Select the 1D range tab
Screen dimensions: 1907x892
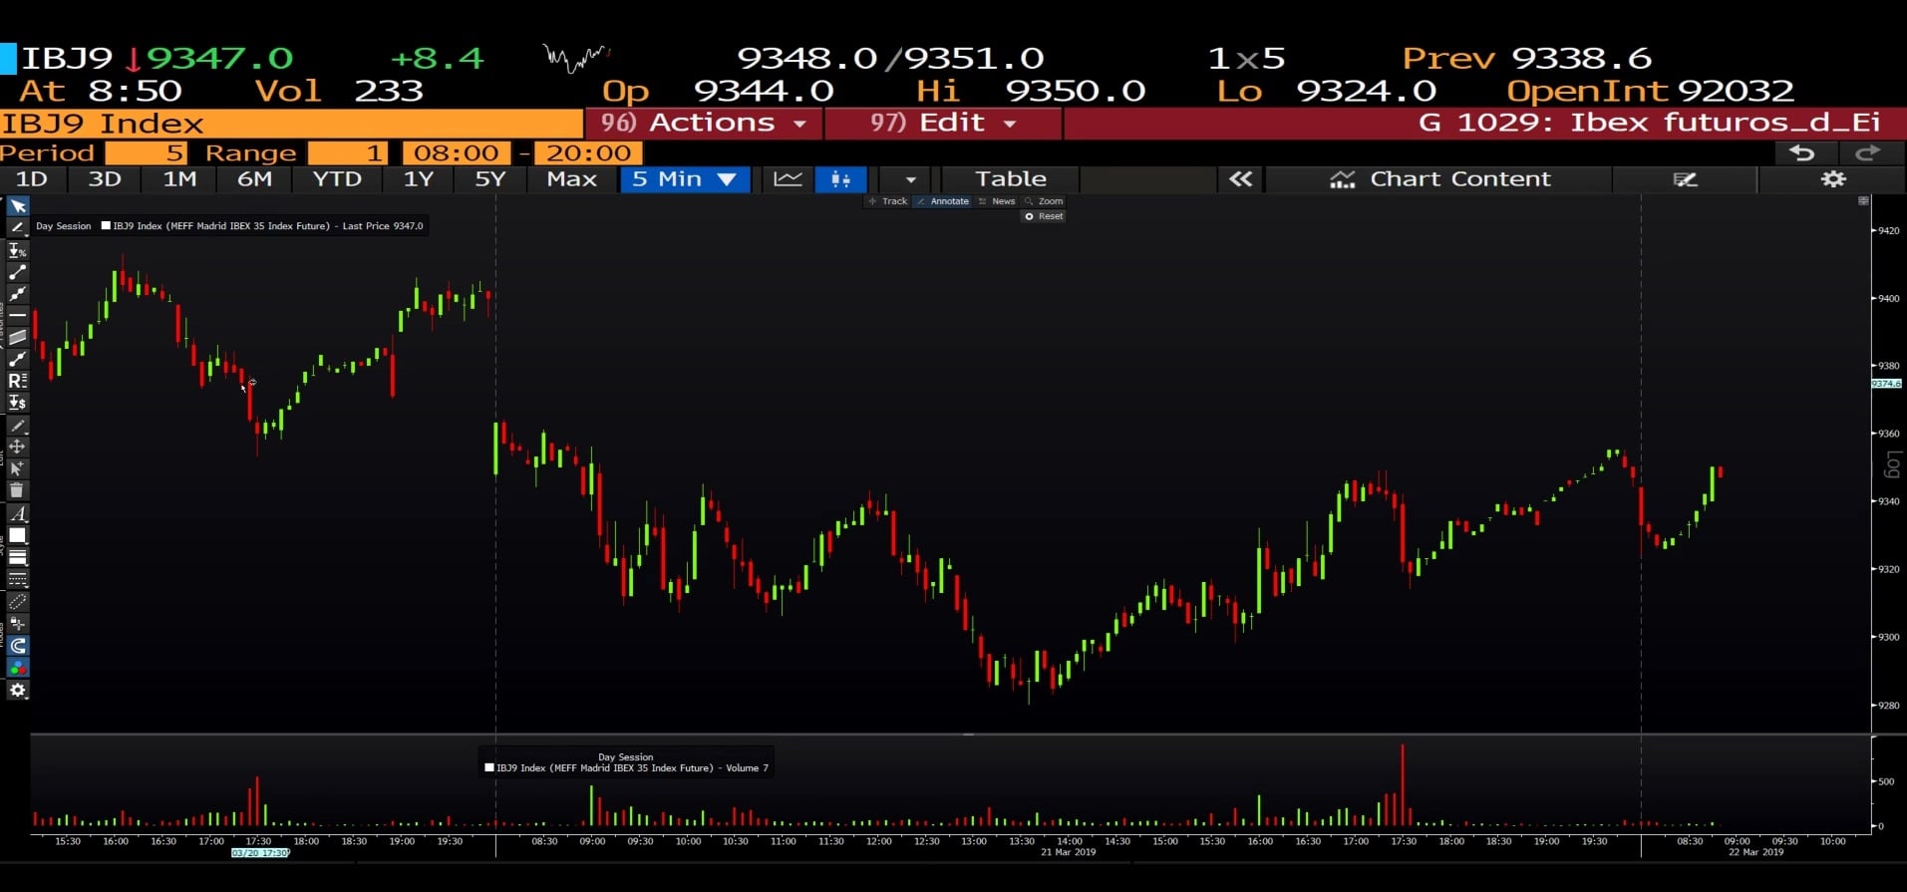point(32,179)
